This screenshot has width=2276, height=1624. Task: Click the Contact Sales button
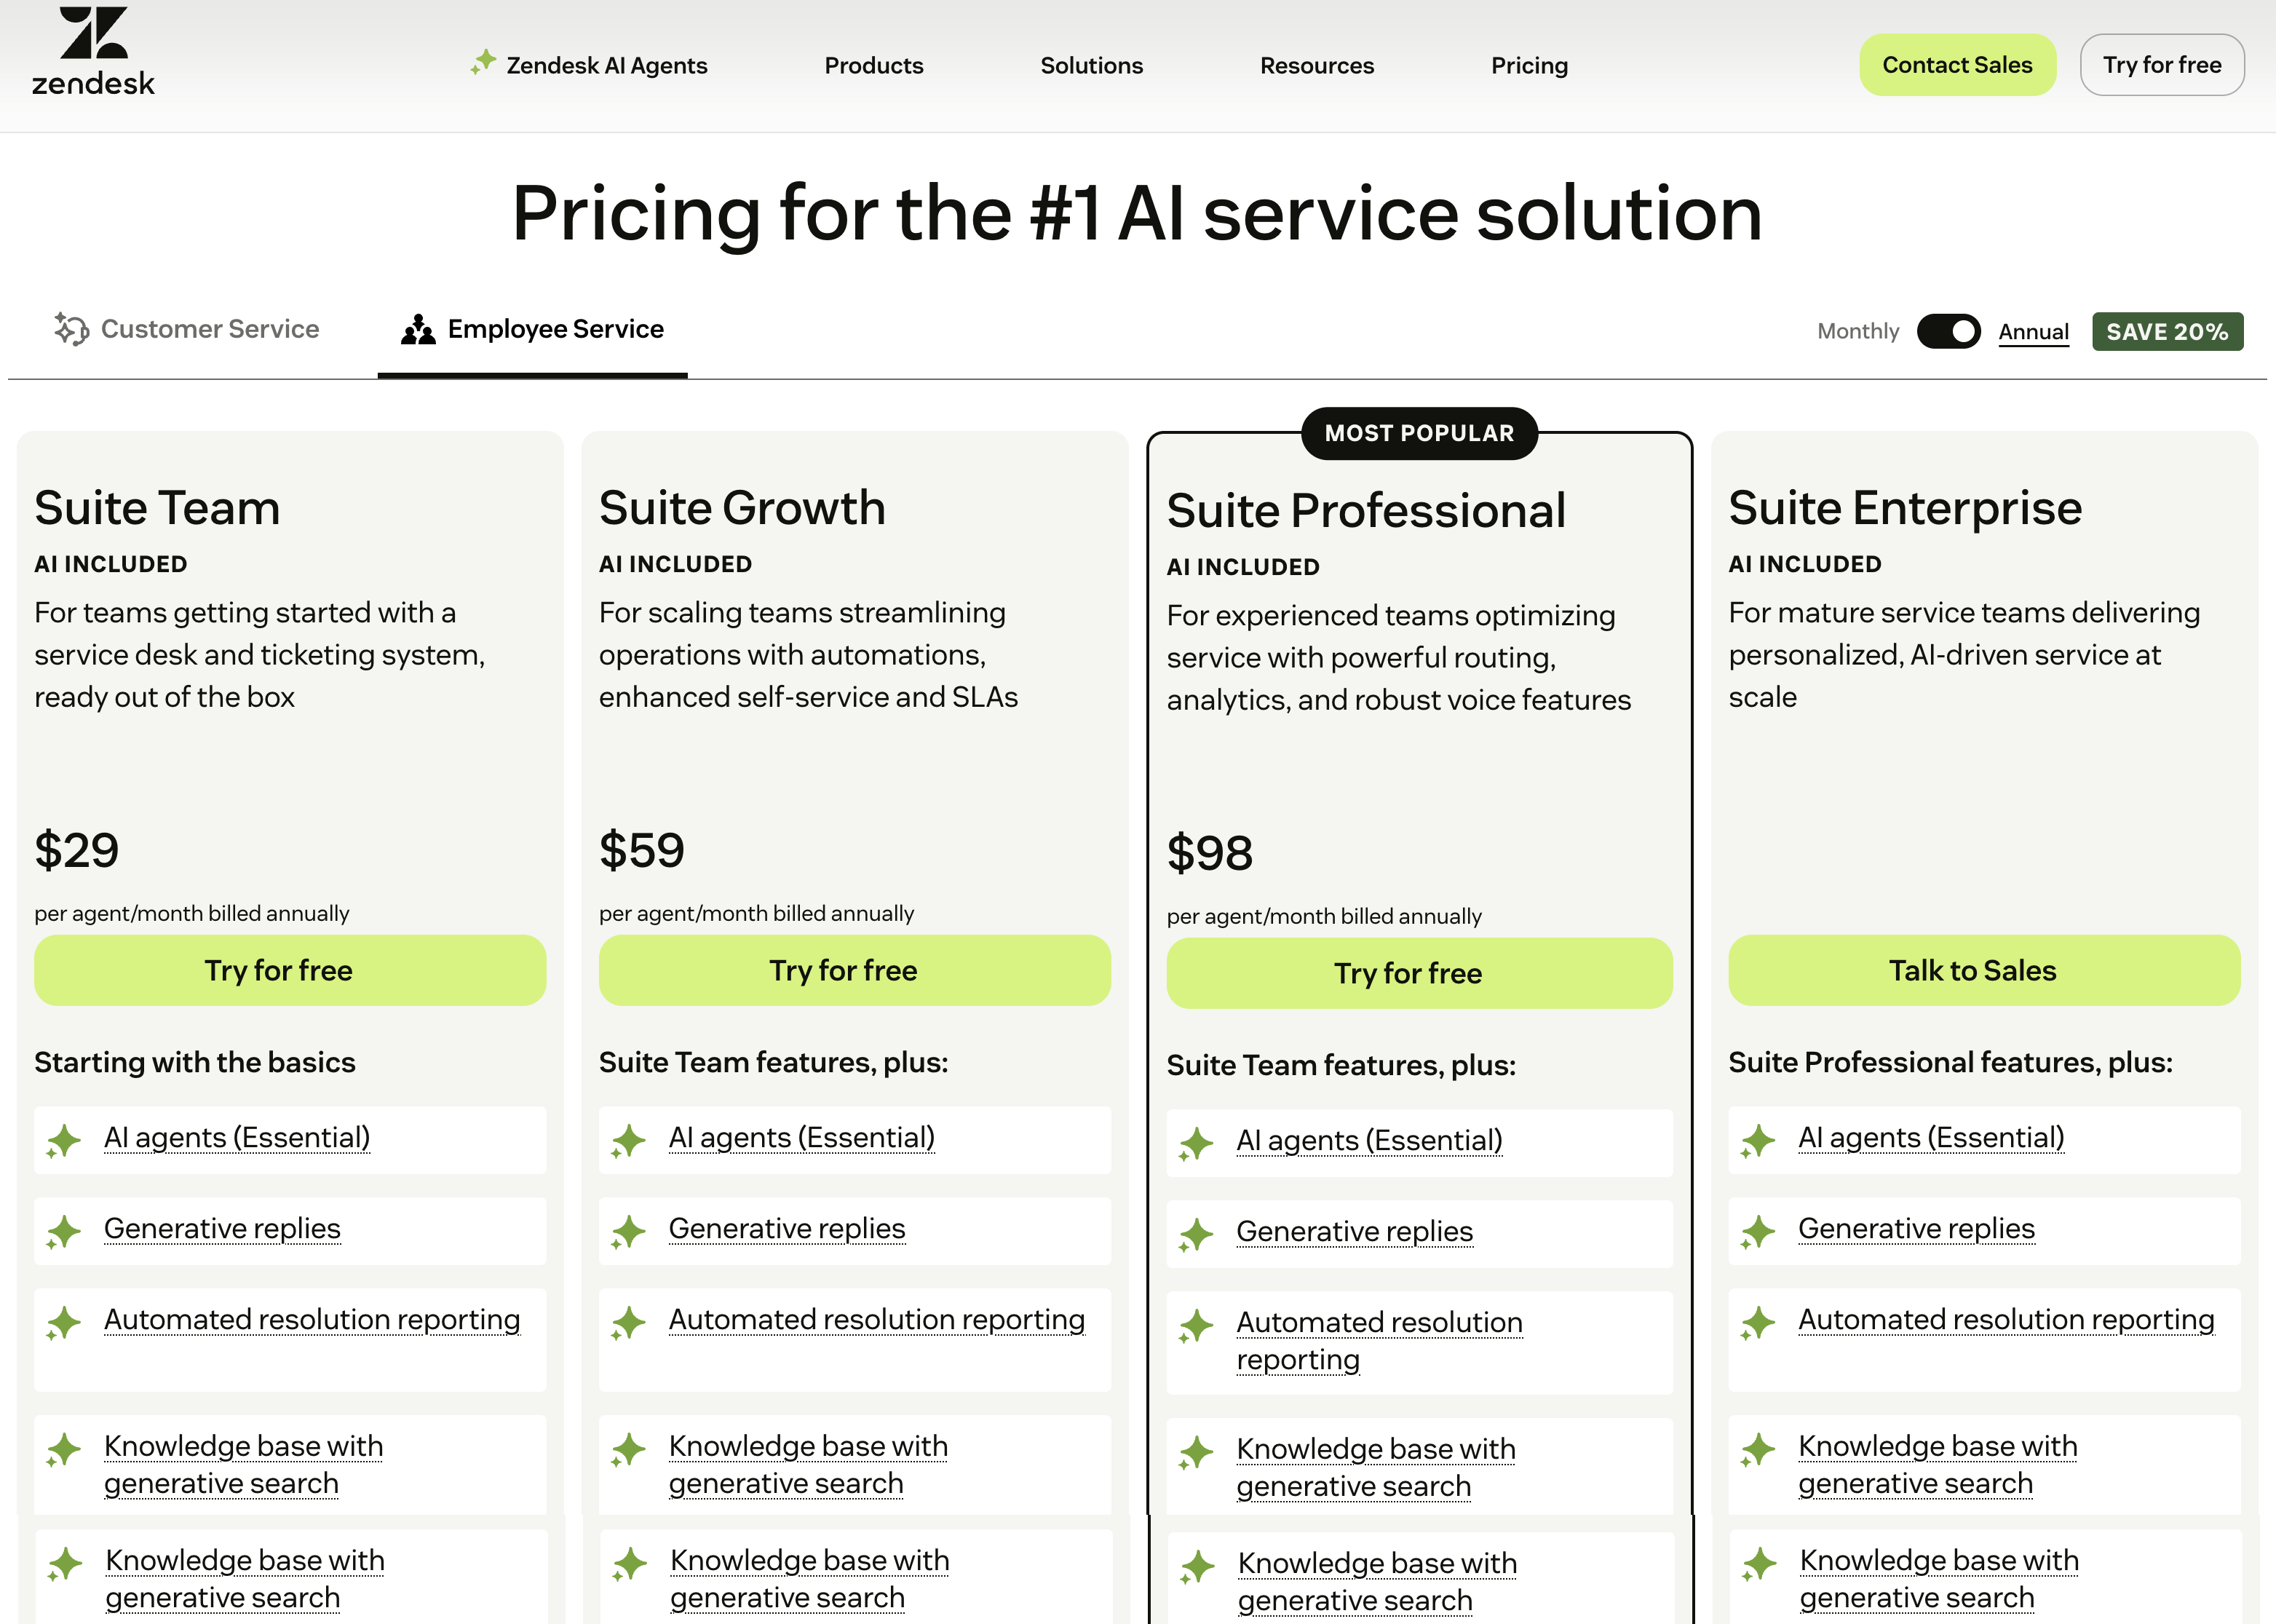pyautogui.click(x=1957, y=65)
